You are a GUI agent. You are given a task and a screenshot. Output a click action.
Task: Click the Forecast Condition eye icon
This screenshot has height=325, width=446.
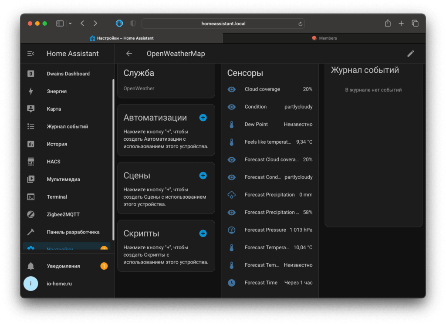point(232,177)
